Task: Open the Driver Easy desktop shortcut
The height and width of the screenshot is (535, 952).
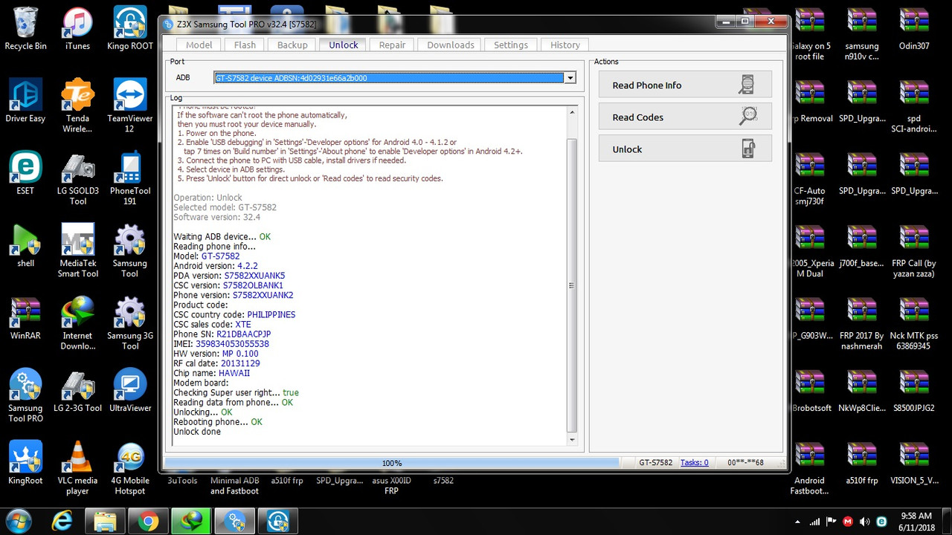Action: [25, 101]
